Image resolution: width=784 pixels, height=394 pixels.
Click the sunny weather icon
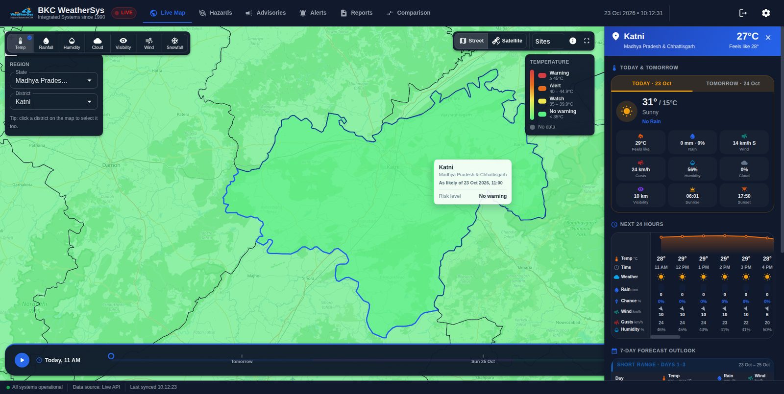627,111
